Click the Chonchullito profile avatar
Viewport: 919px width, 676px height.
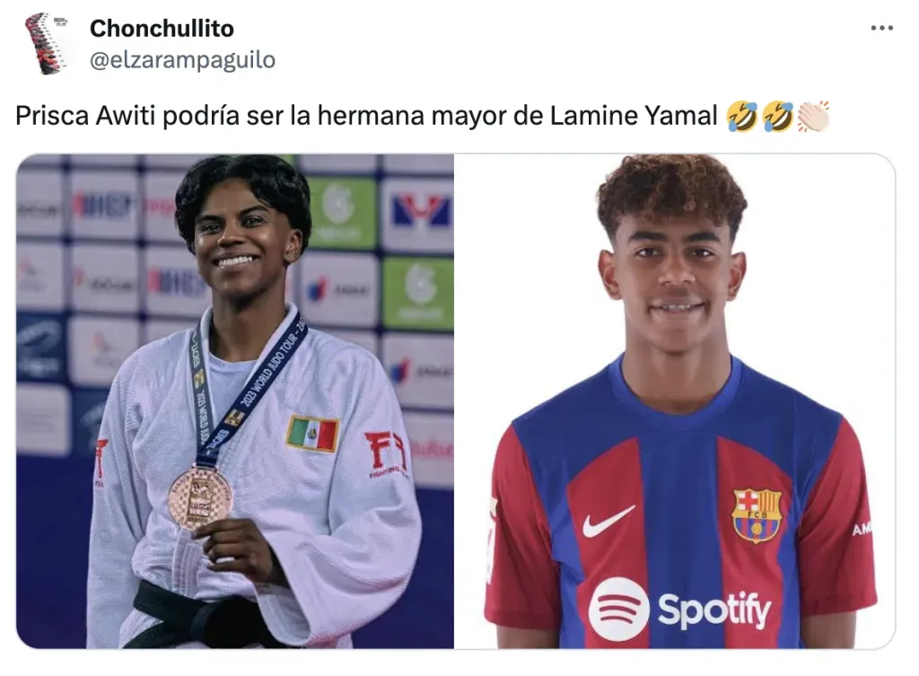(x=47, y=43)
